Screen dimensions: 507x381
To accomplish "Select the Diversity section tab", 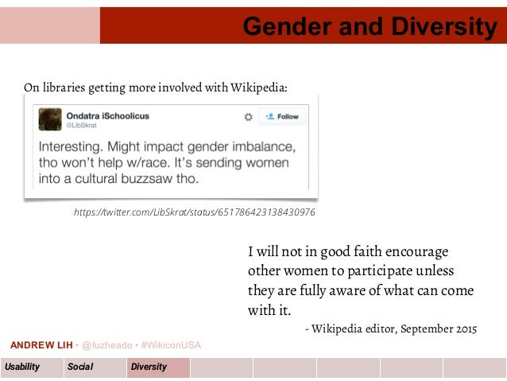I will (158, 367).
